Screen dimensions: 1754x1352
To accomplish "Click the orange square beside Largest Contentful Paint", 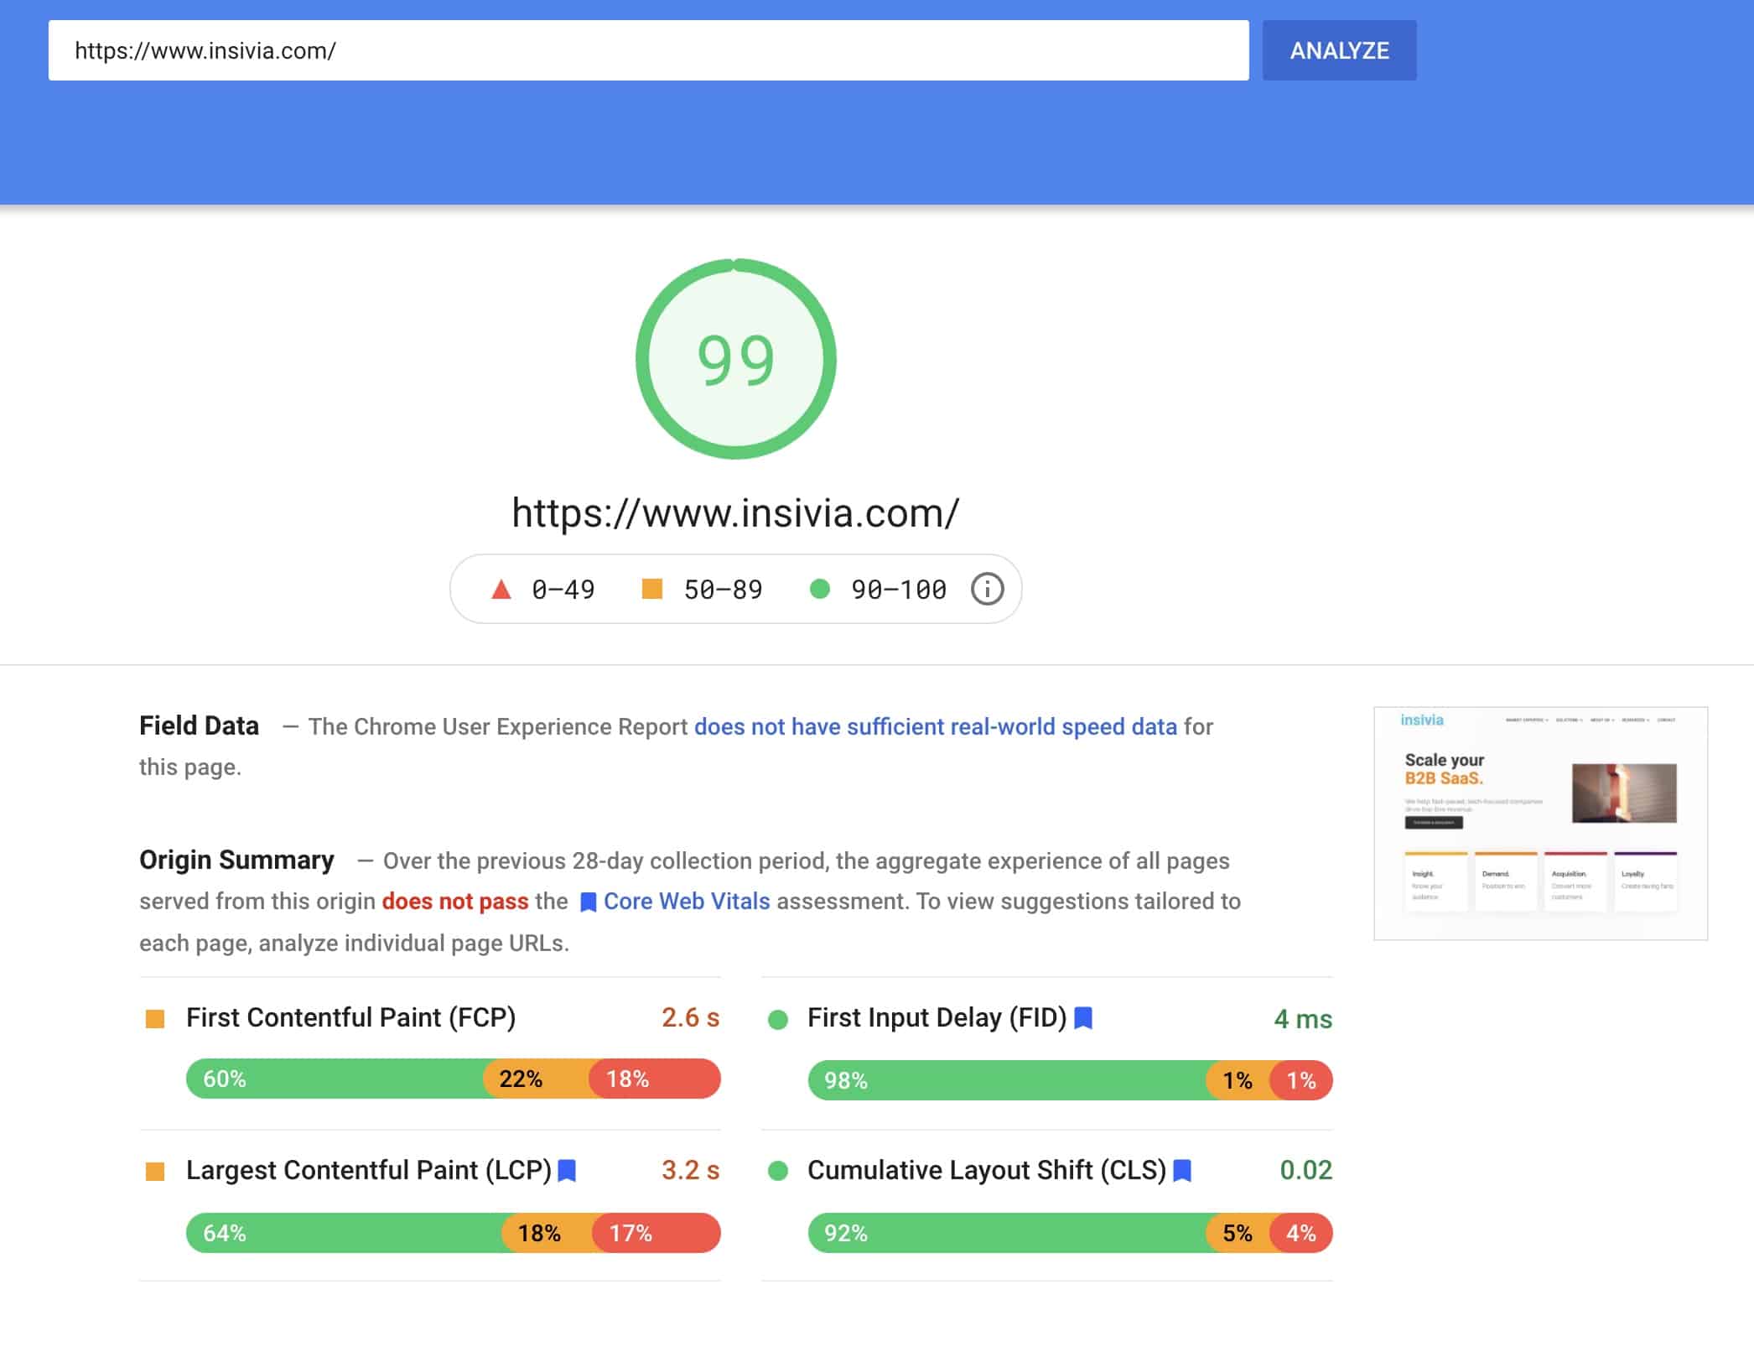I will 155,1172.
